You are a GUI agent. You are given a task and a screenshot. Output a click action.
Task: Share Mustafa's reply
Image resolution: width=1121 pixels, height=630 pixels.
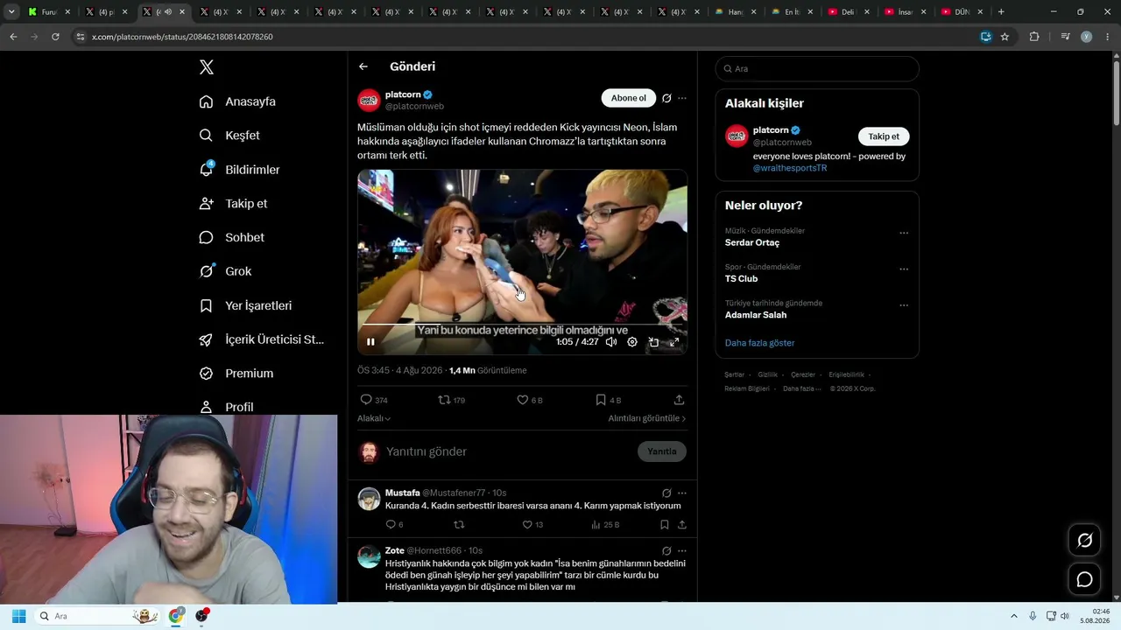[x=682, y=525]
